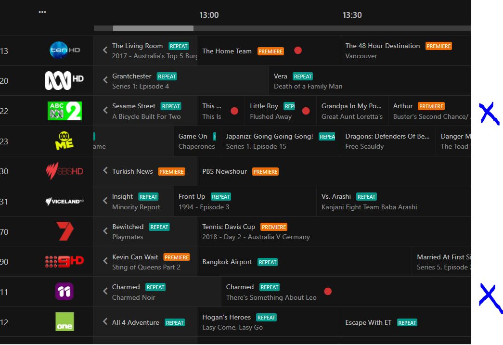Viewport: 503px width, 345px height.
Task: Move the guide's horizontal scrollbar thumb
Action: pyautogui.click(x=154, y=28)
